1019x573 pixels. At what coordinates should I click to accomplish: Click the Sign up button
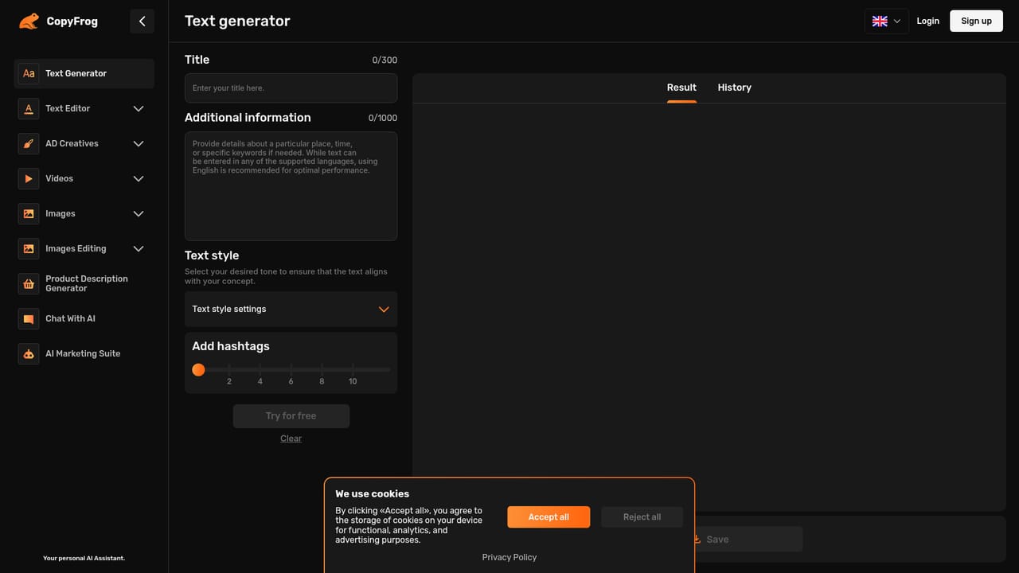pos(976,21)
